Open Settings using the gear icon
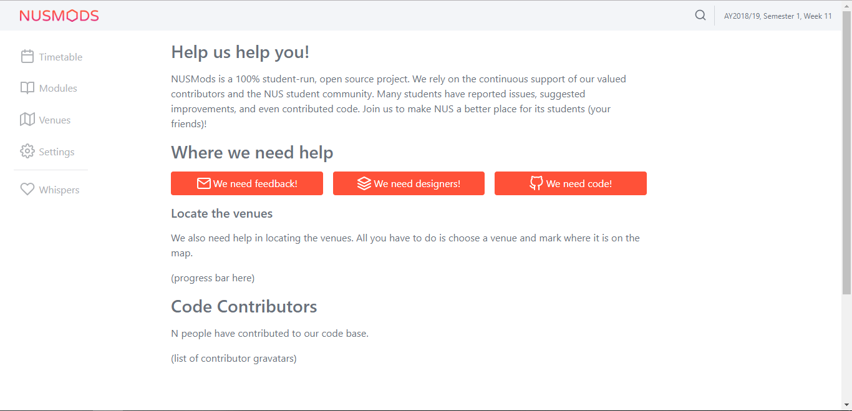This screenshot has width=852, height=411. click(27, 151)
